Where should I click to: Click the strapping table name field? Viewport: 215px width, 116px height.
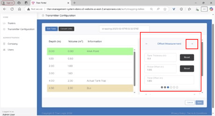point(124,29)
